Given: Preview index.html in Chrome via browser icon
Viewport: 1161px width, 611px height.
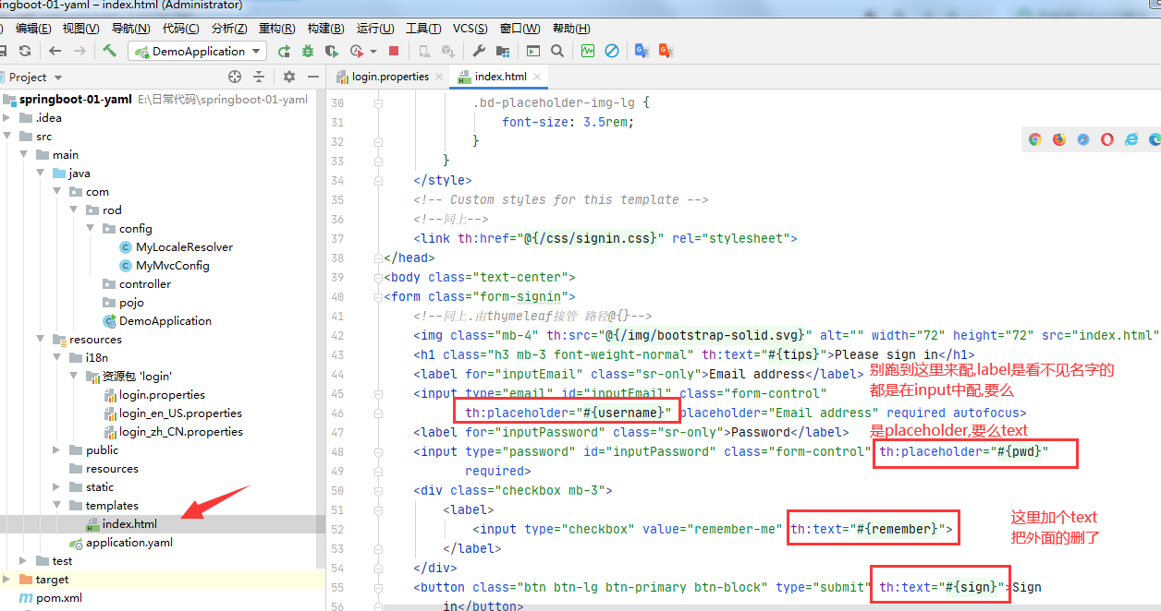Looking at the screenshot, I should [x=1035, y=138].
